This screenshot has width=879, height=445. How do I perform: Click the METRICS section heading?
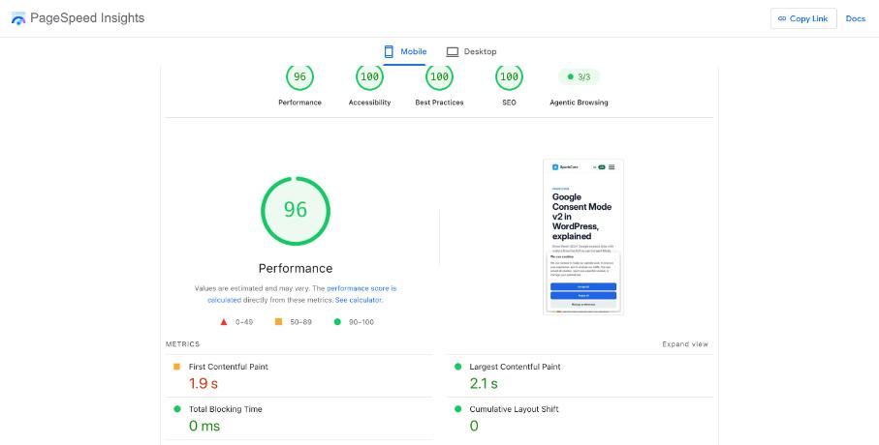tap(183, 344)
